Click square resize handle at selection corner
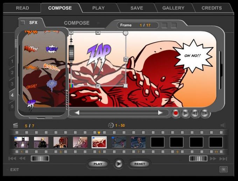238x181 pixels. (125, 86)
